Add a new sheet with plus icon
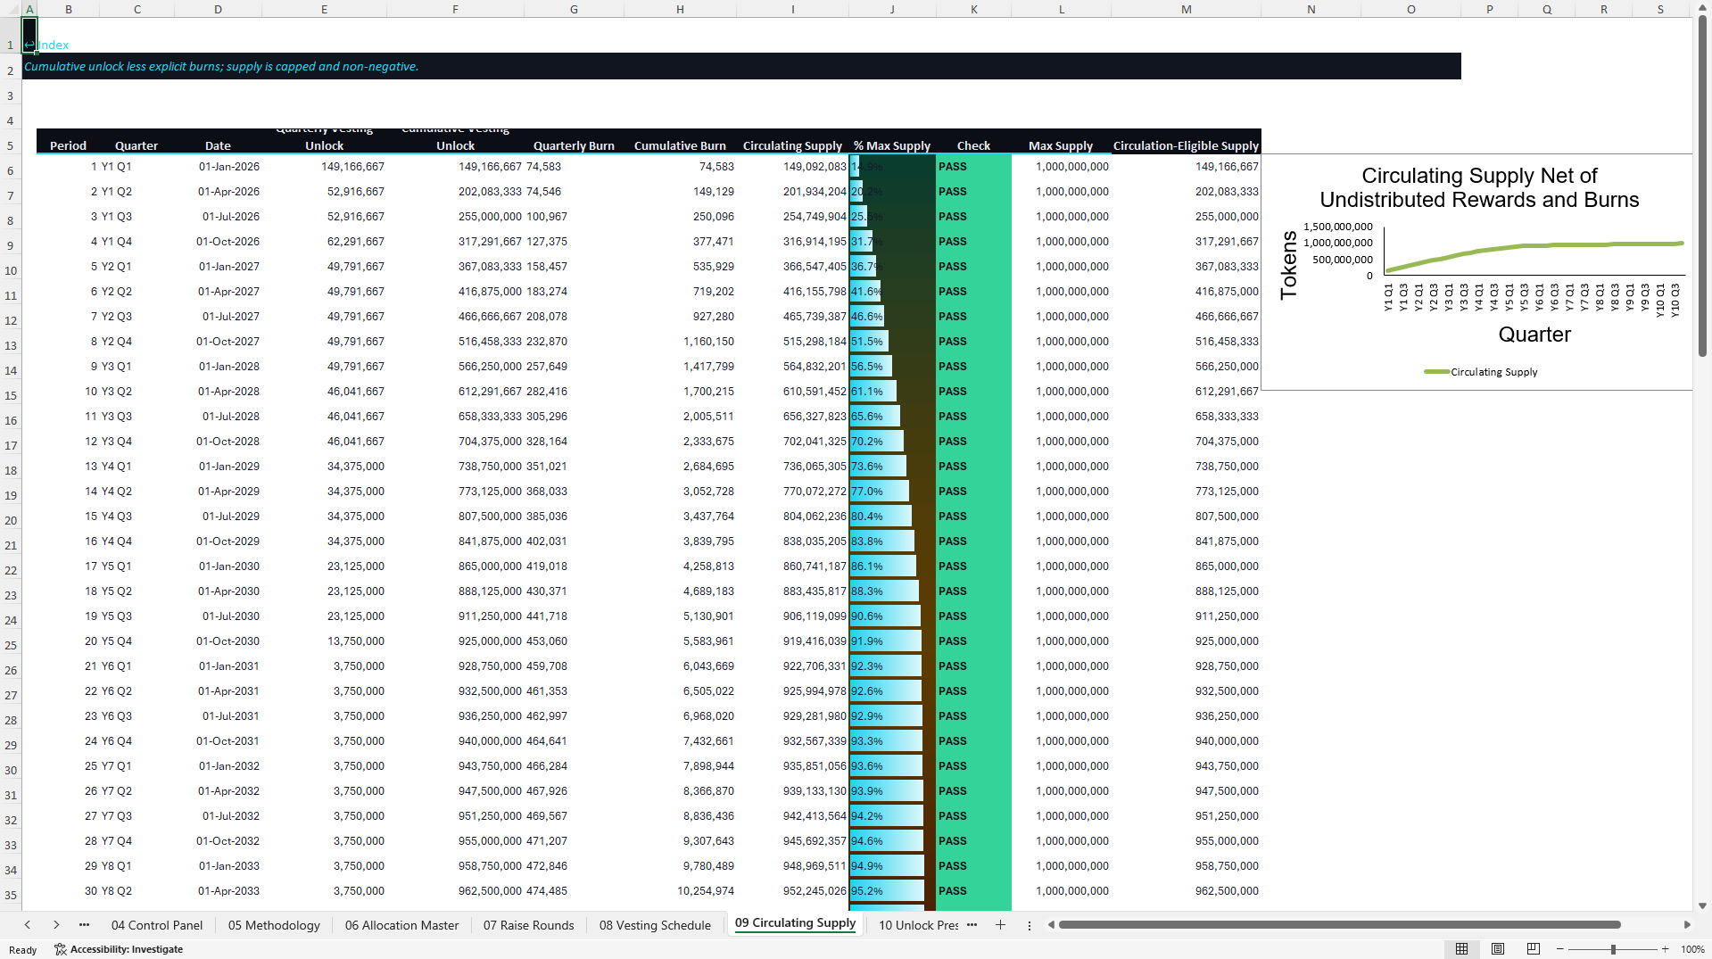Screen dimensions: 1712x959 tap(1000, 925)
